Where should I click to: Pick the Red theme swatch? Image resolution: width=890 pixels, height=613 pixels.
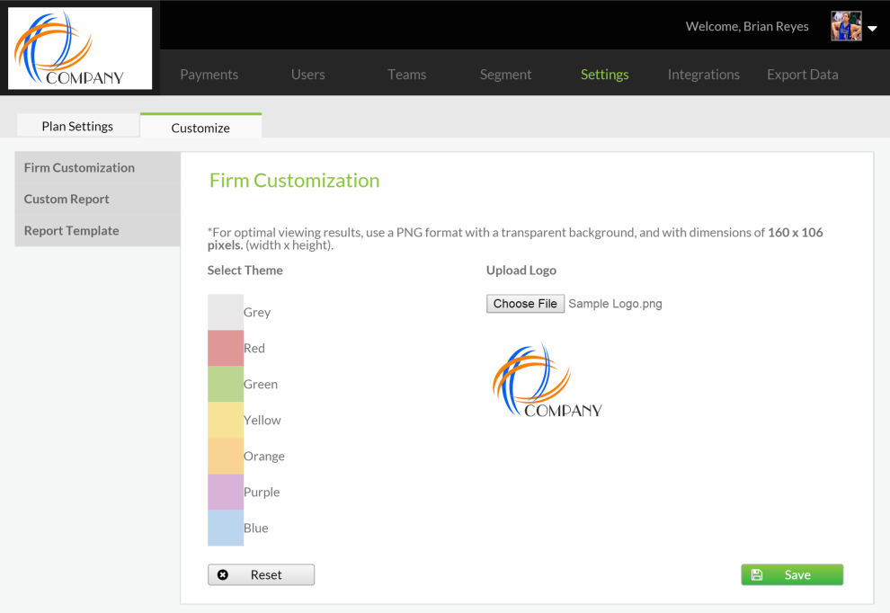(x=226, y=348)
